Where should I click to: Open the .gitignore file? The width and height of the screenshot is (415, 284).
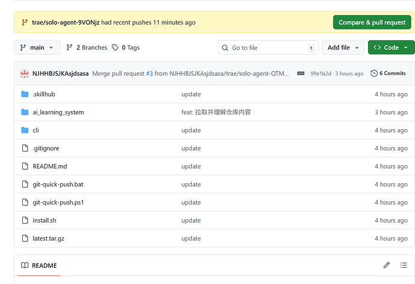pos(46,148)
